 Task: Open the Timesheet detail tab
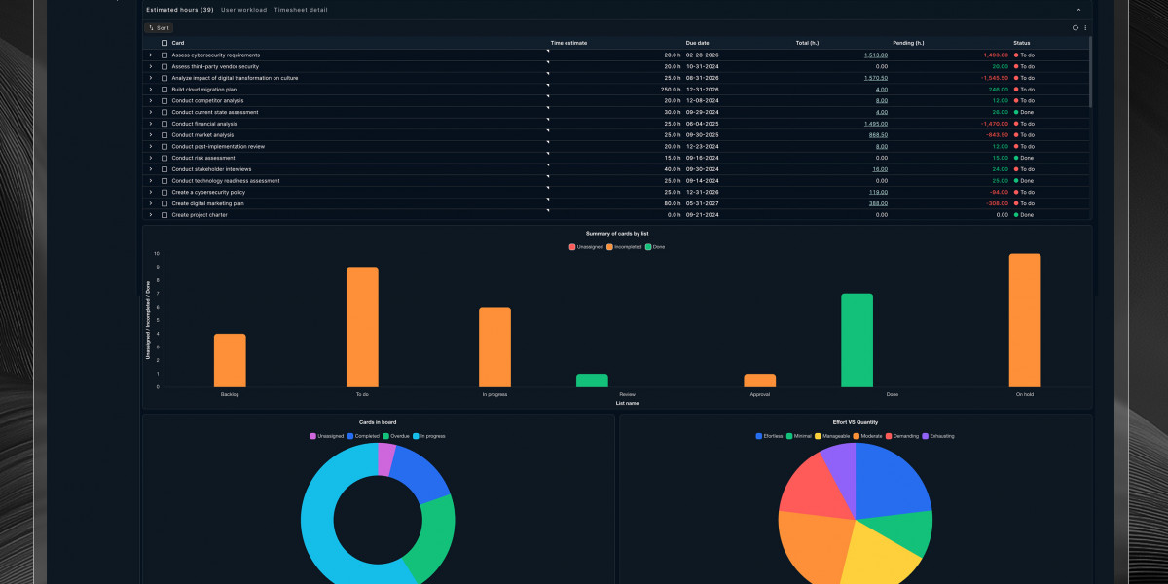301,10
